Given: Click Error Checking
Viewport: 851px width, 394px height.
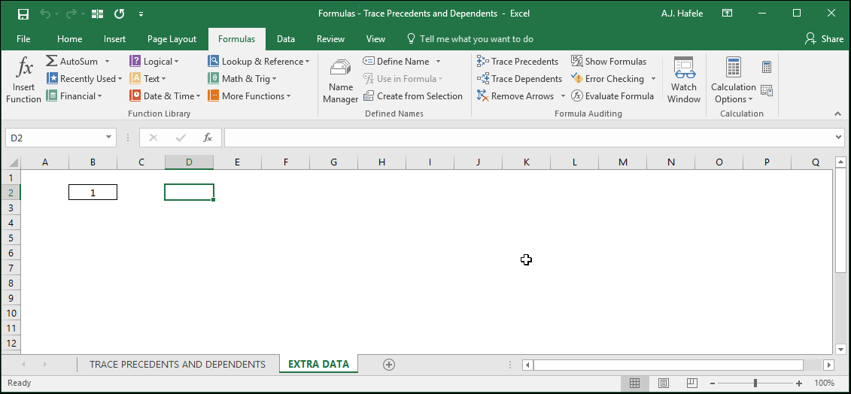Looking at the screenshot, I should pos(607,79).
